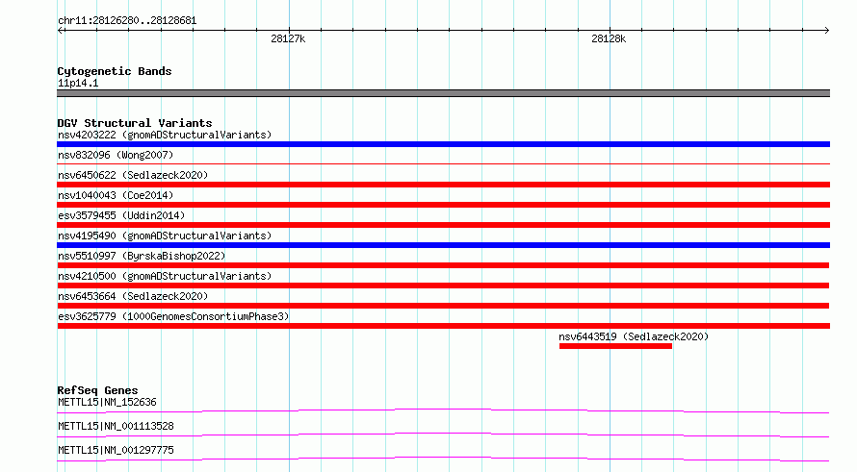Click the gray 11p14.1 cytogenetic band bar
The height and width of the screenshot is (472, 857).
tap(443, 93)
